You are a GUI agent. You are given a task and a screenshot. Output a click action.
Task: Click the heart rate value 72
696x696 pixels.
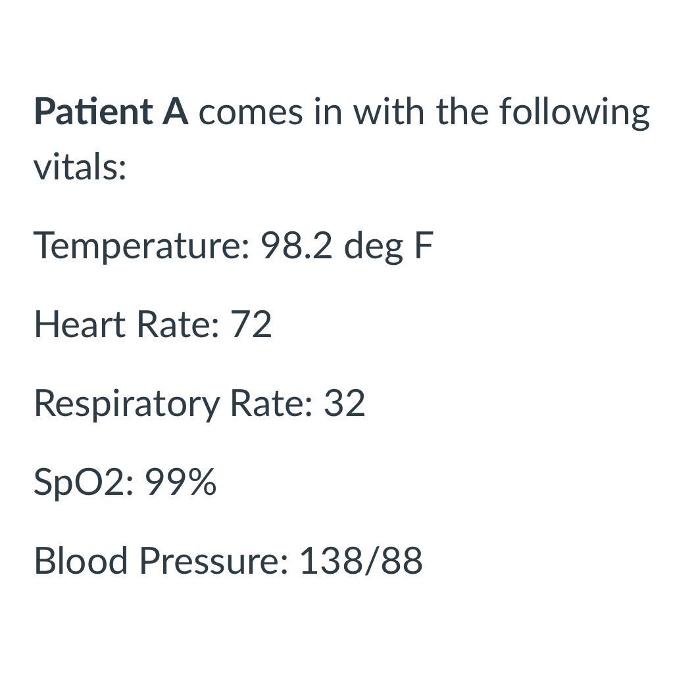(x=251, y=325)
